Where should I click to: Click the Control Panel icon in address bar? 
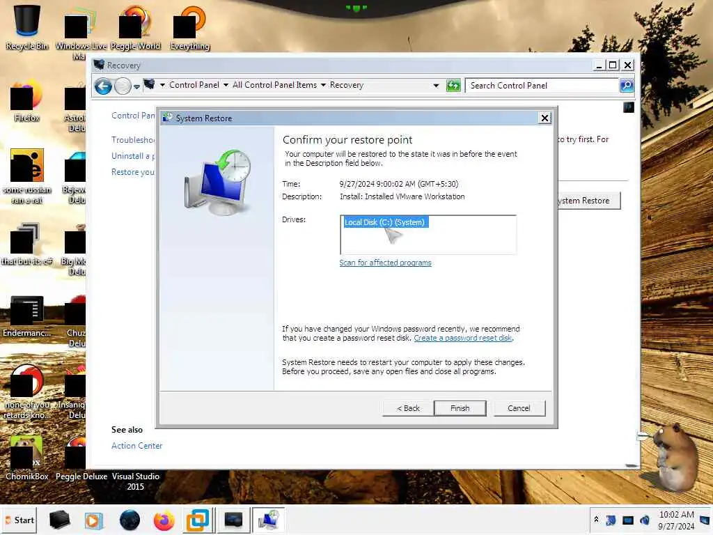[149, 84]
